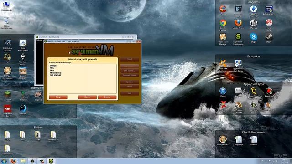Screen dimensions: 292x164
Task: Open ScummVM Options
Action: pos(130,82)
